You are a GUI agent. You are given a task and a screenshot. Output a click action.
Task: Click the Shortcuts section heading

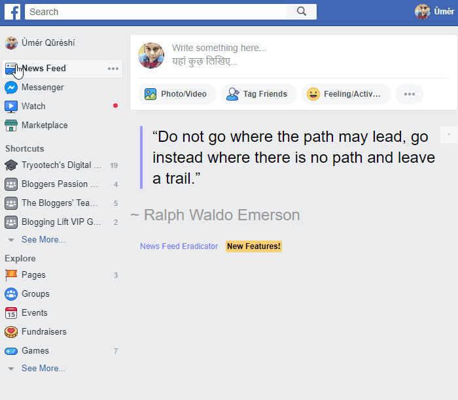click(x=25, y=148)
